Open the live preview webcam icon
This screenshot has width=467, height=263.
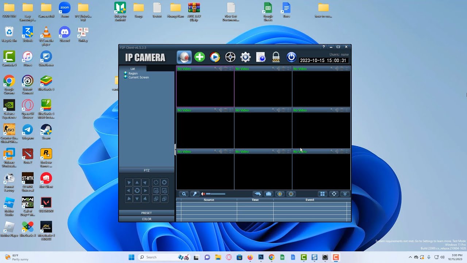[x=184, y=57]
